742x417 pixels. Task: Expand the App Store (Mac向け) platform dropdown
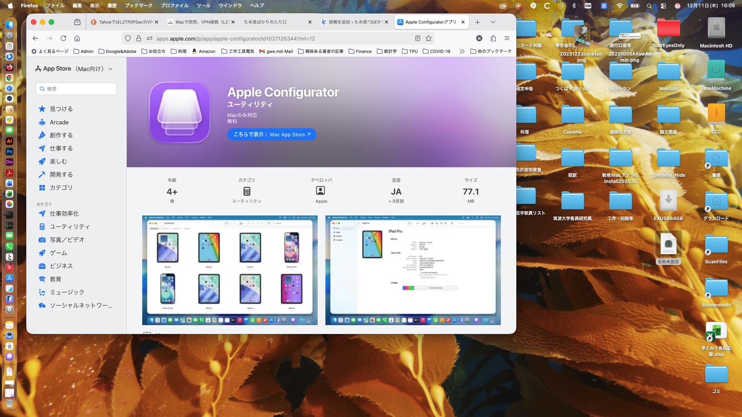point(111,69)
